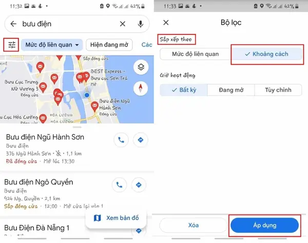Open the map layers button
Image resolution: width=308 pixels, height=243 pixels.
click(141, 67)
